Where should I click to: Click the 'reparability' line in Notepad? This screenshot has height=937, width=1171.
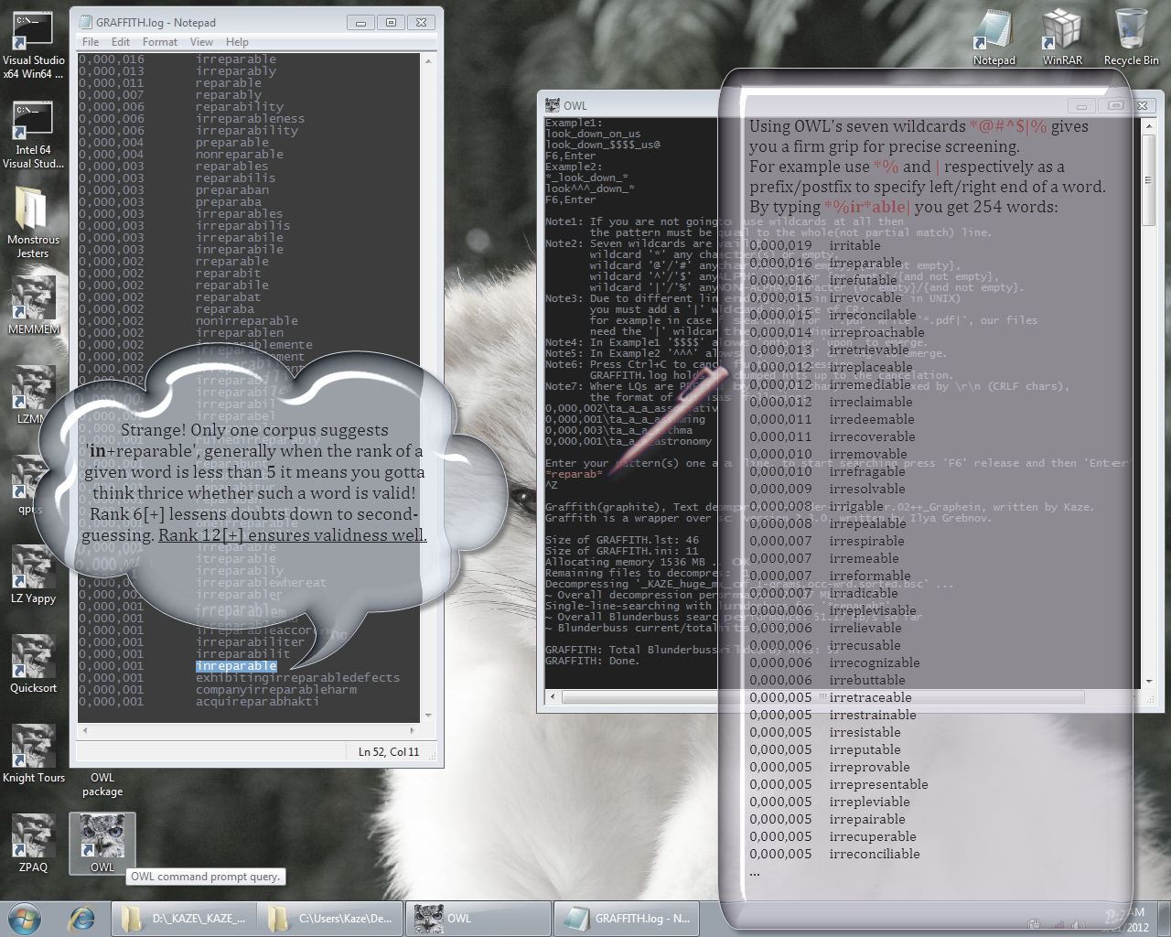pos(240,107)
